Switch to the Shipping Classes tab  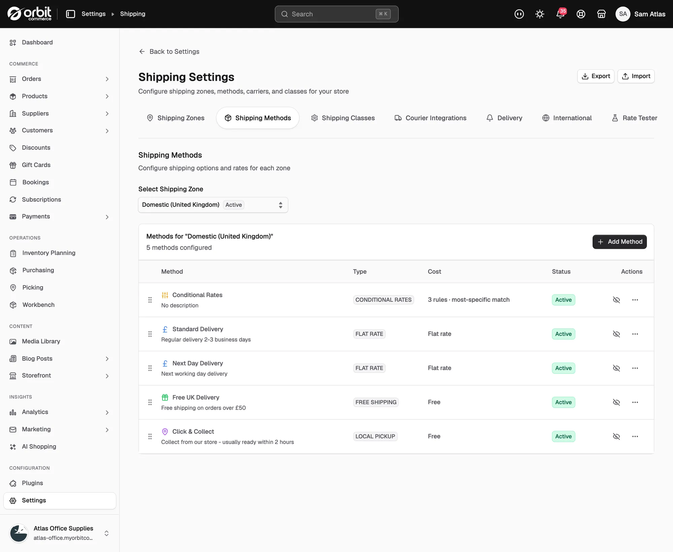click(x=343, y=118)
